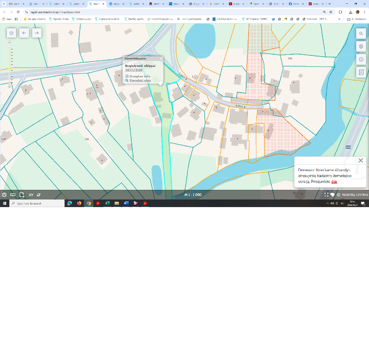Follow the red 'čia' link
Image resolution: width=369 pixels, height=350 pixels.
tap(334, 181)
